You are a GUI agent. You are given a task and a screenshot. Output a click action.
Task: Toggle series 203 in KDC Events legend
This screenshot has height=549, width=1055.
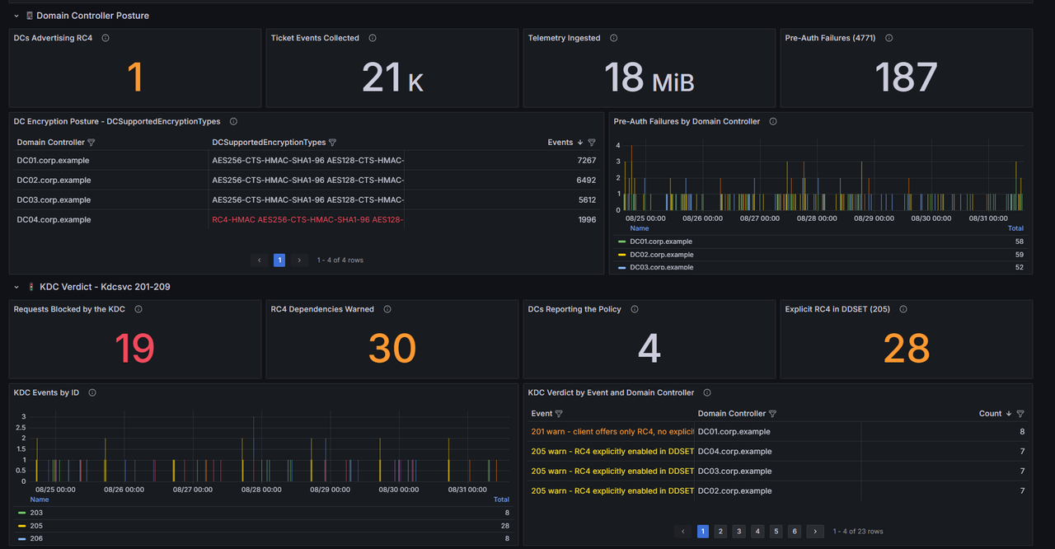(36, 513)
